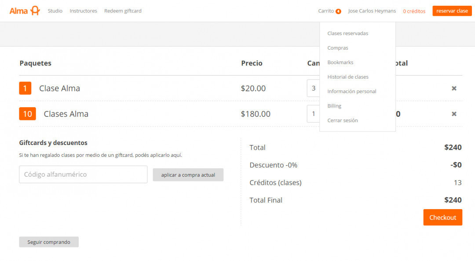Delete the 10 Clases Alma row with X
The image size is (475, 261).
(x=454, y=114)
